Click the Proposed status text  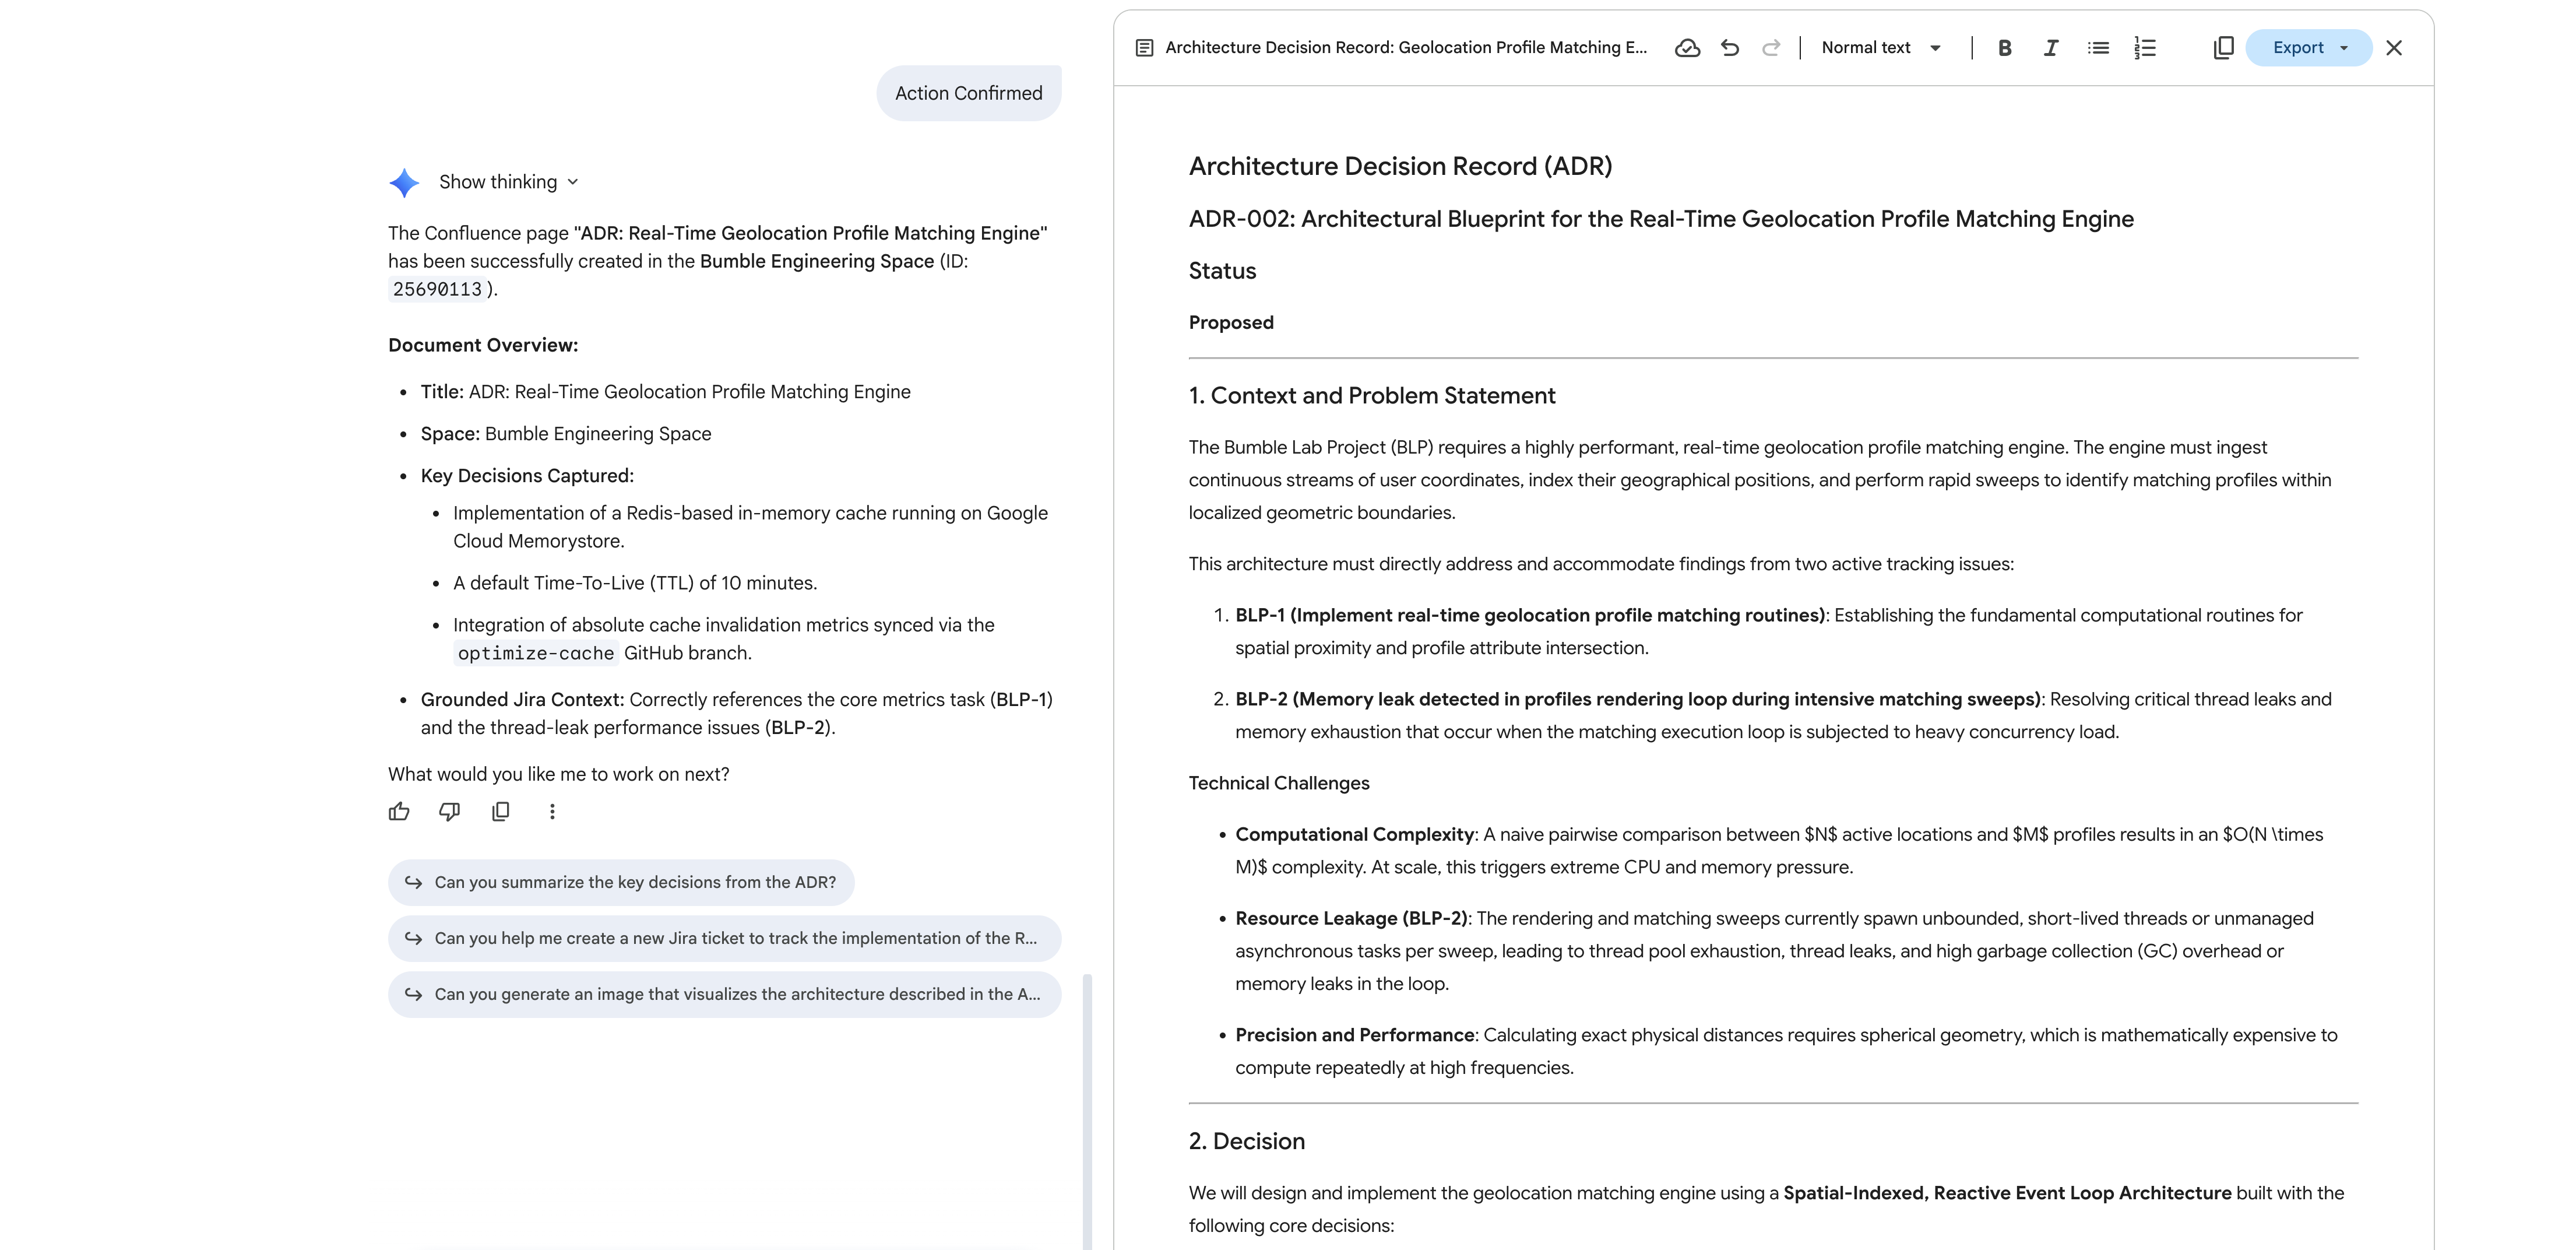pyautogui.click(x=1231, y=322)
